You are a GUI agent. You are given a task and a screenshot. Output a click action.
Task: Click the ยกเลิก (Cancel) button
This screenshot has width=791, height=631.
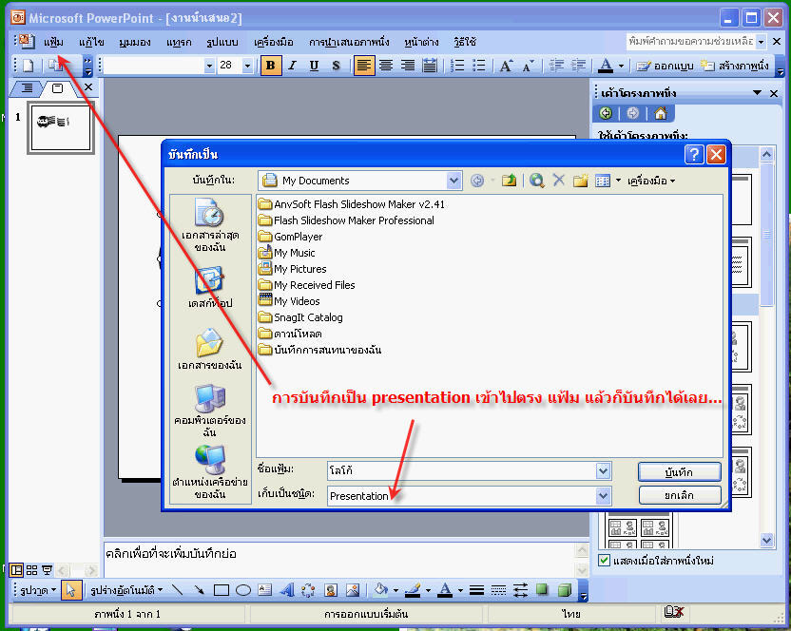pos(679,495)
